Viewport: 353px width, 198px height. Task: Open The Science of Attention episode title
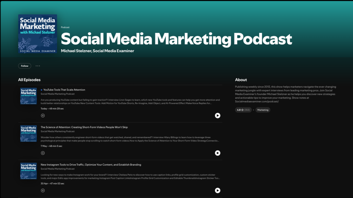coord(84,127)
